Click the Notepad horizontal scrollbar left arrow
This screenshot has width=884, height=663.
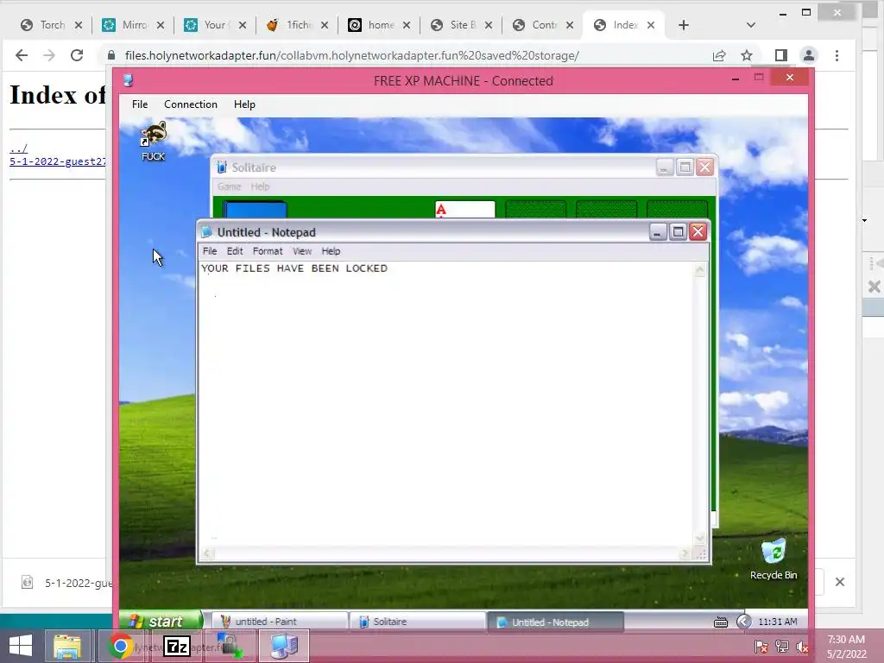(x=207, y=553)
